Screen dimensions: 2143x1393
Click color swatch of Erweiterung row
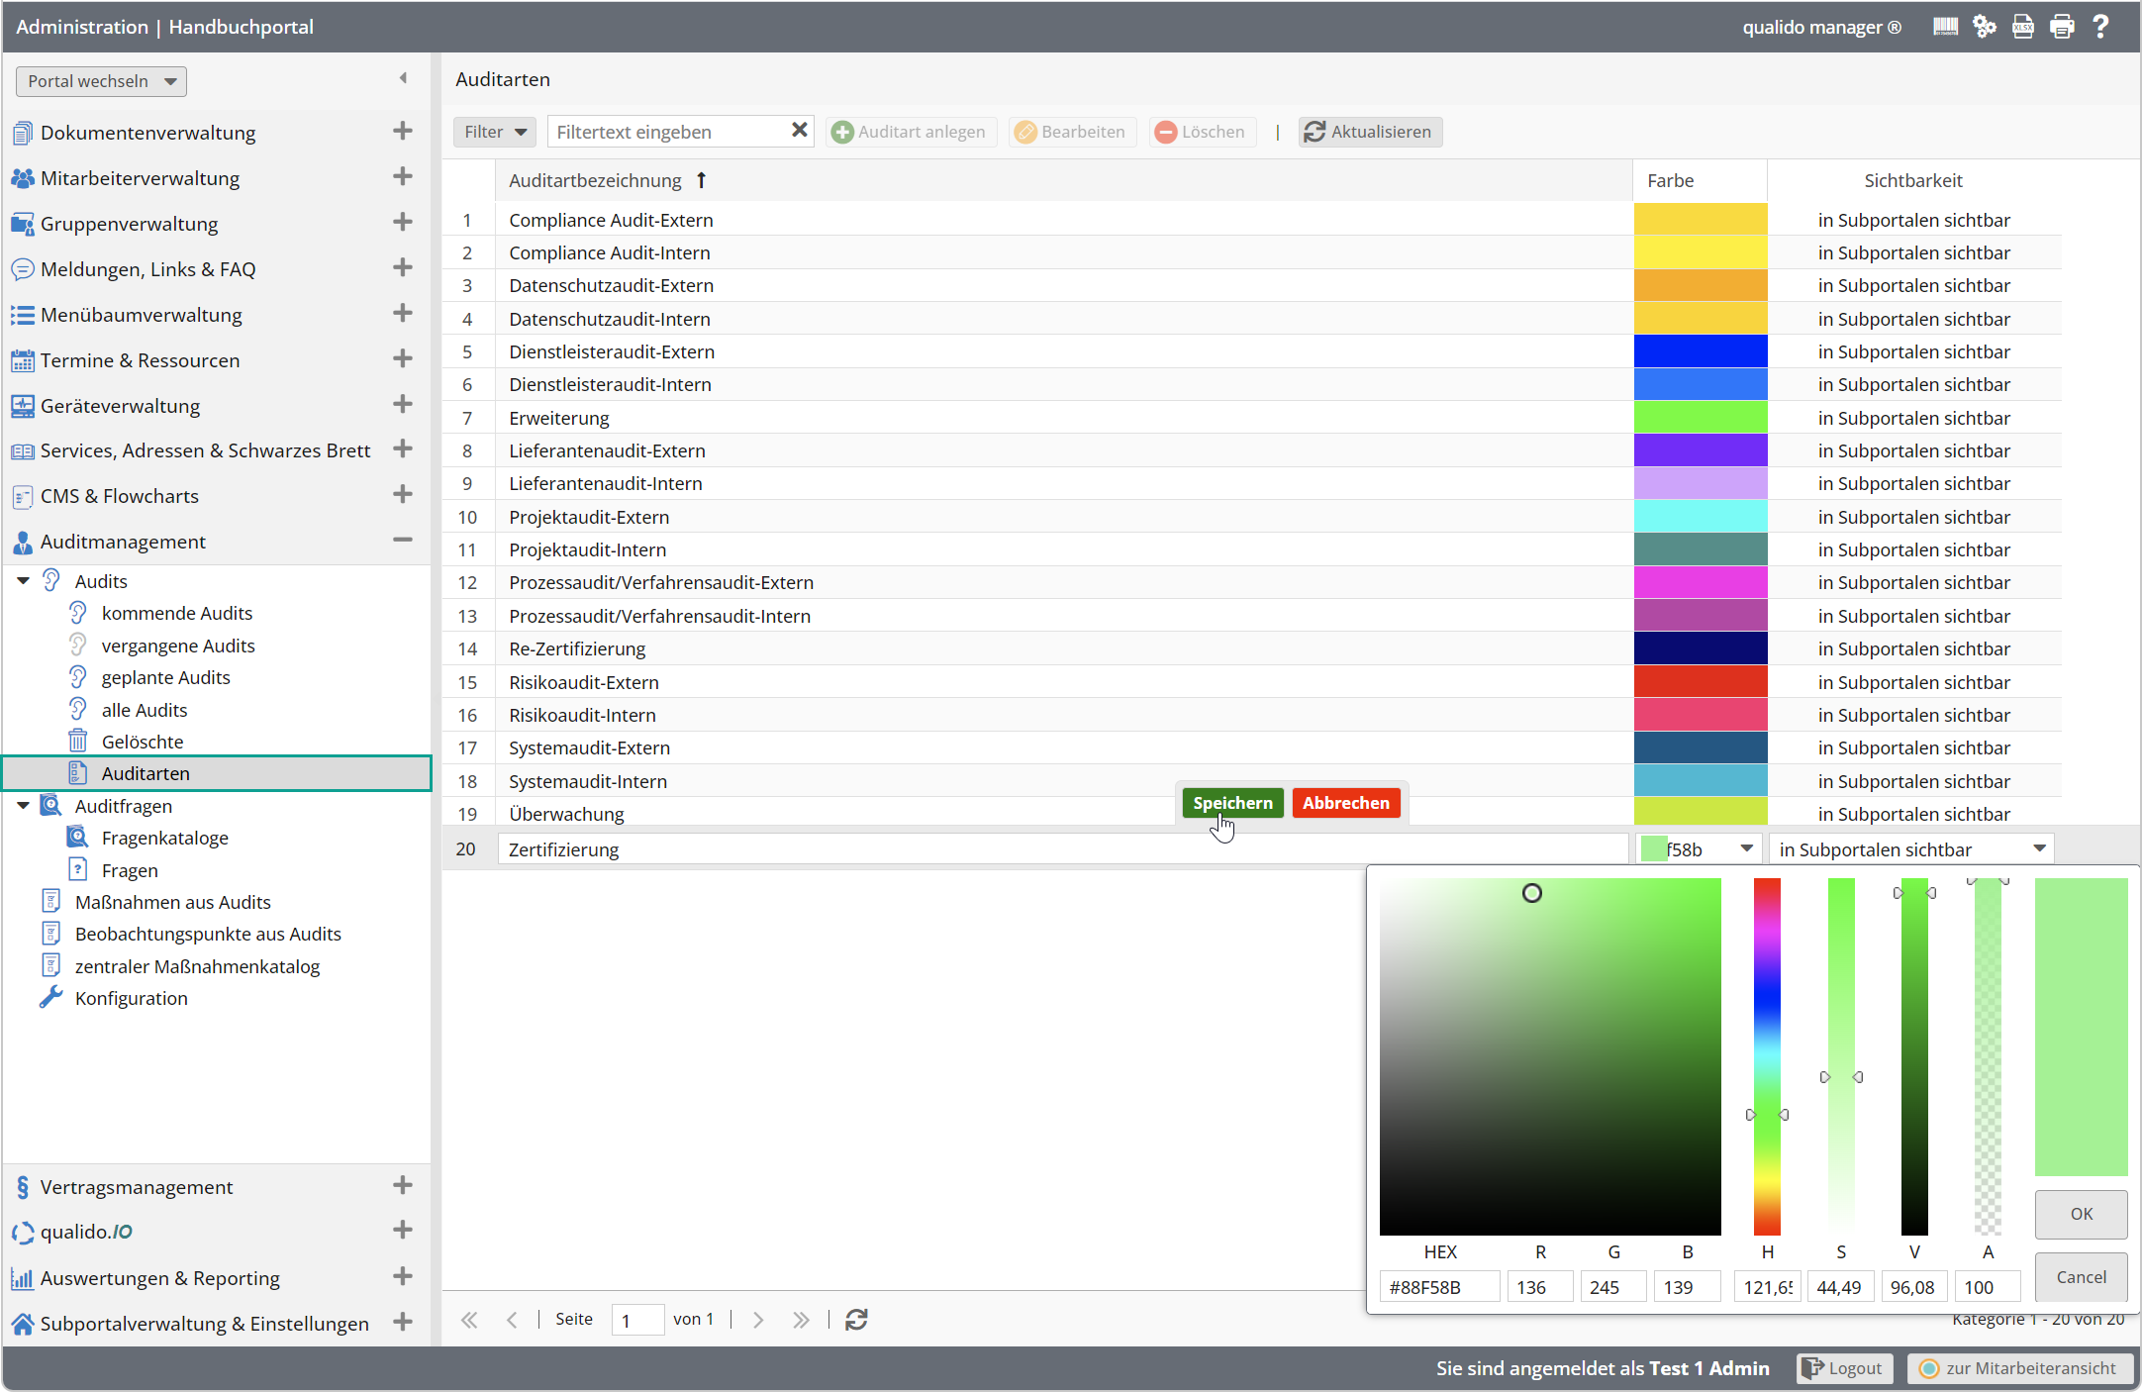click(1700, 418)
